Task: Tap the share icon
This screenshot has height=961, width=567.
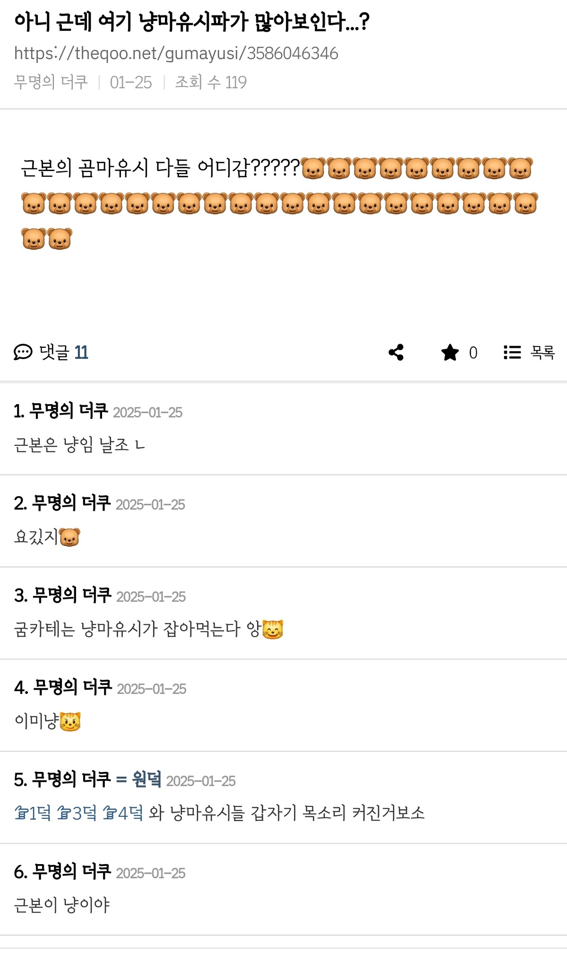Action: click(x=396, y=352)
